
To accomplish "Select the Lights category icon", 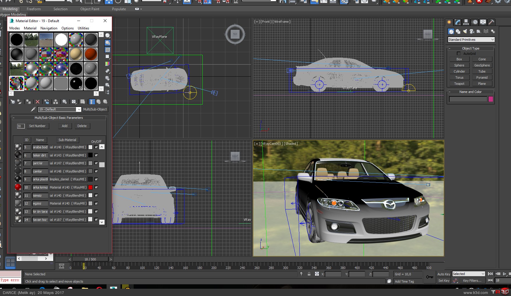I will 465,31.
